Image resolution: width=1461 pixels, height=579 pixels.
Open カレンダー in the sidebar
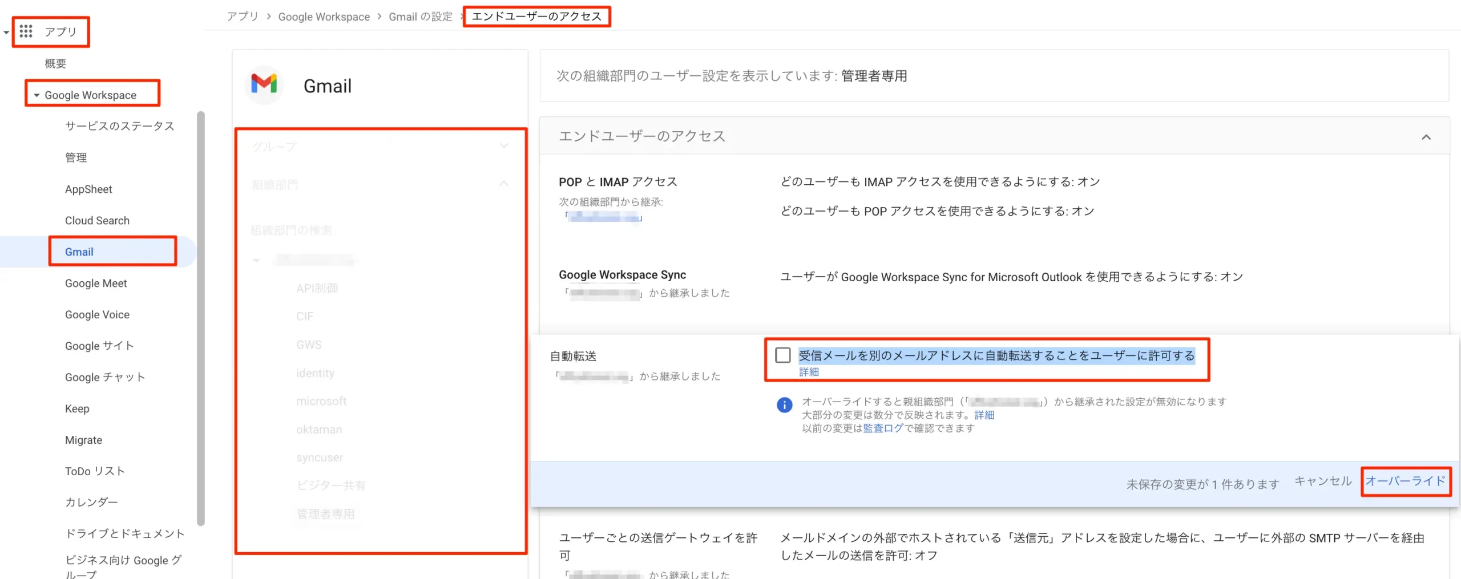tap(91, 502)
